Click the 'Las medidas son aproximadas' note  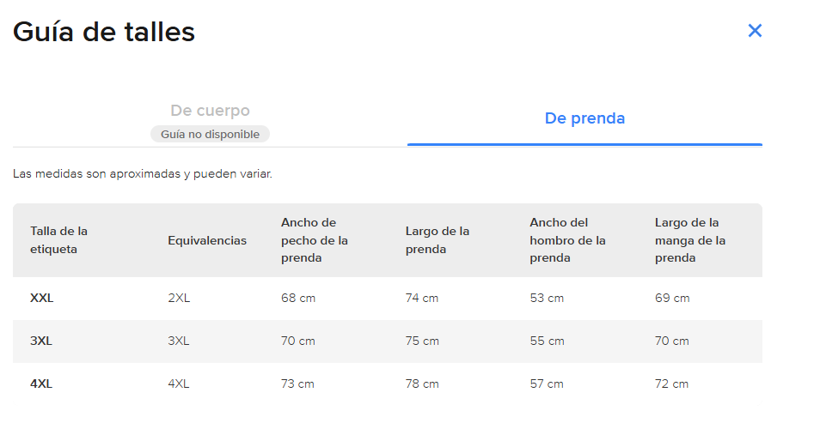(143, 173)
